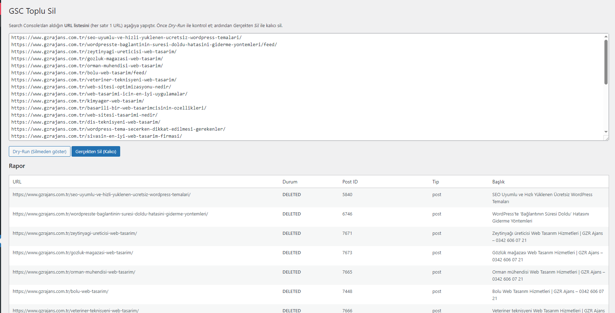615x313 pixels.
Task: Click the 'post' type cell in the 7671 row
Action: coord(437,233)
